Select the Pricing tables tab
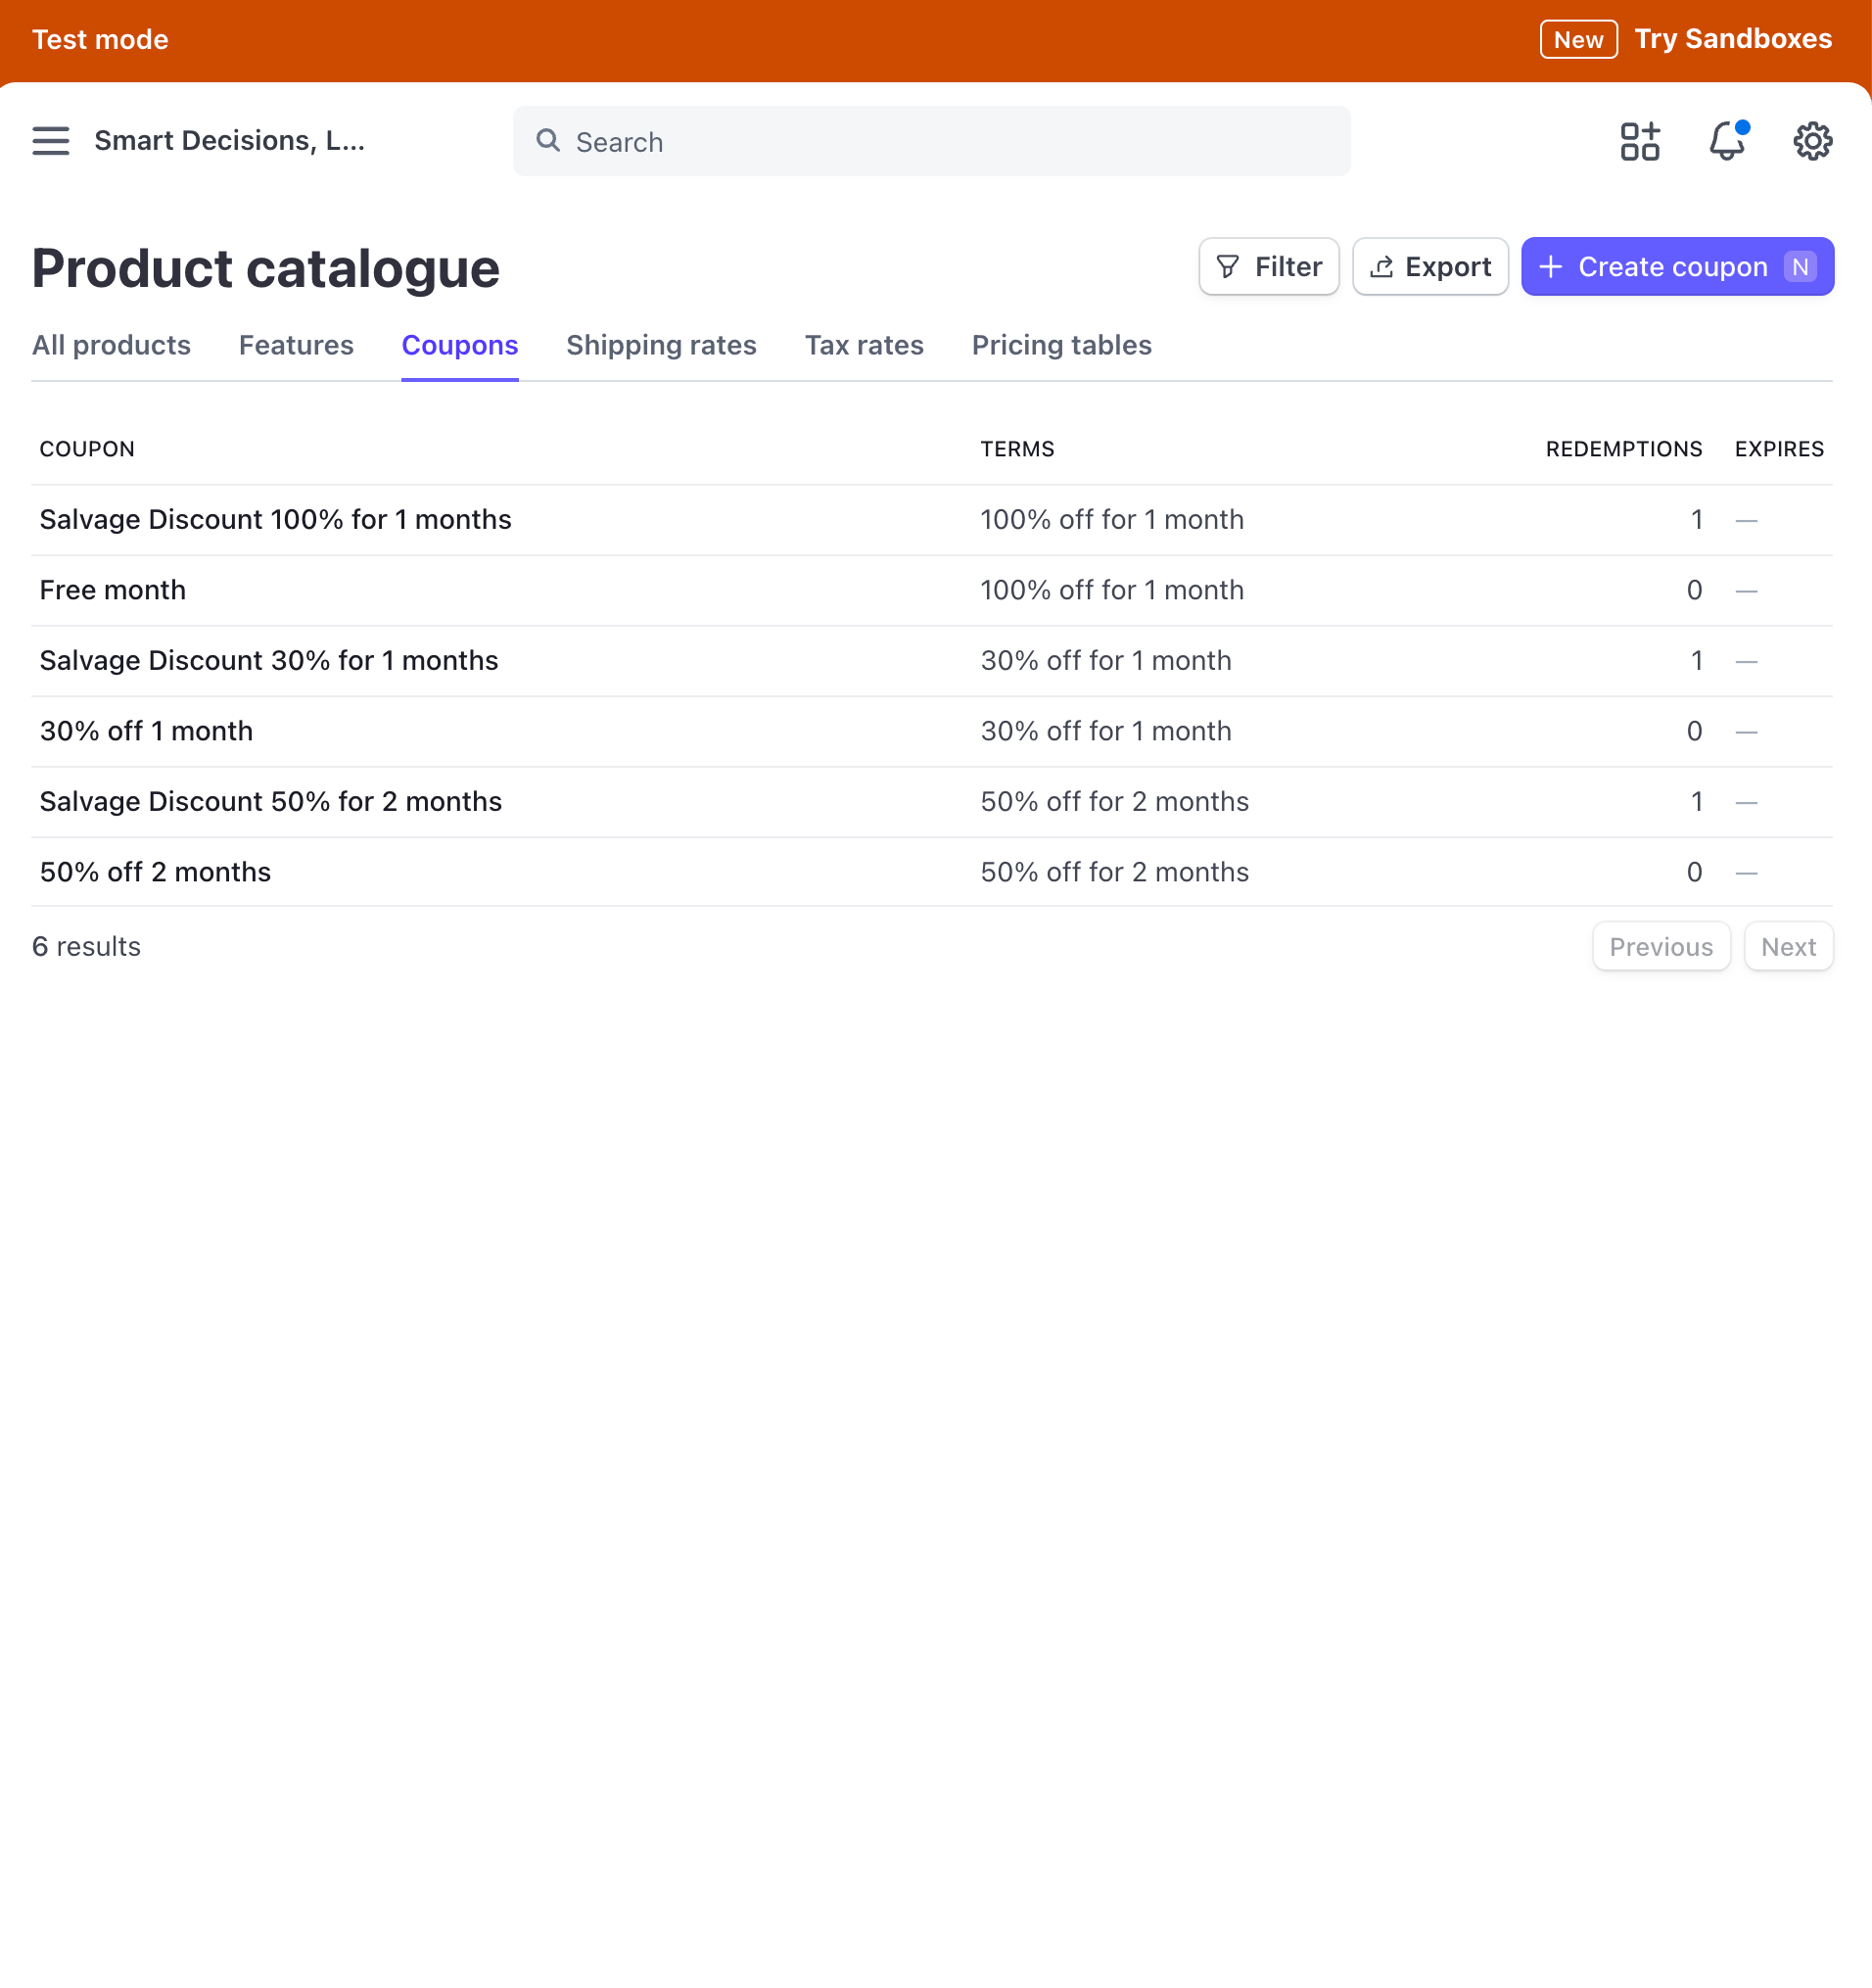The image size is (1872, 1988). pyautogui.click(x=1061, y=346)
